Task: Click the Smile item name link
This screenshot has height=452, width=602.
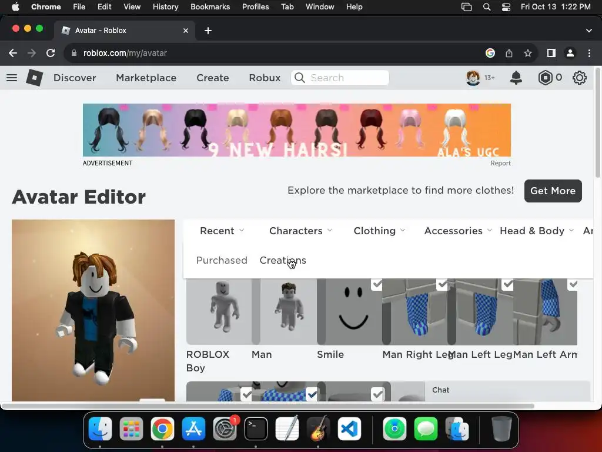Action: (330, 354)
